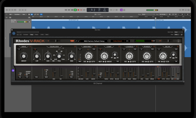Screen dimensions: 196x118
Task: Open the Functions menu in tracks area
Action: [18, 14]
